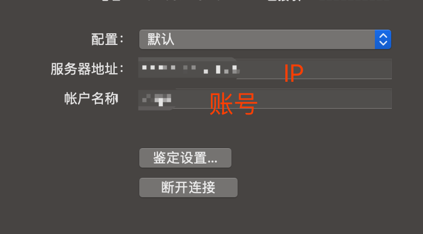Click the blurred server address value
Viewport: 423px width, 234px height.
(x=191, y=69)
